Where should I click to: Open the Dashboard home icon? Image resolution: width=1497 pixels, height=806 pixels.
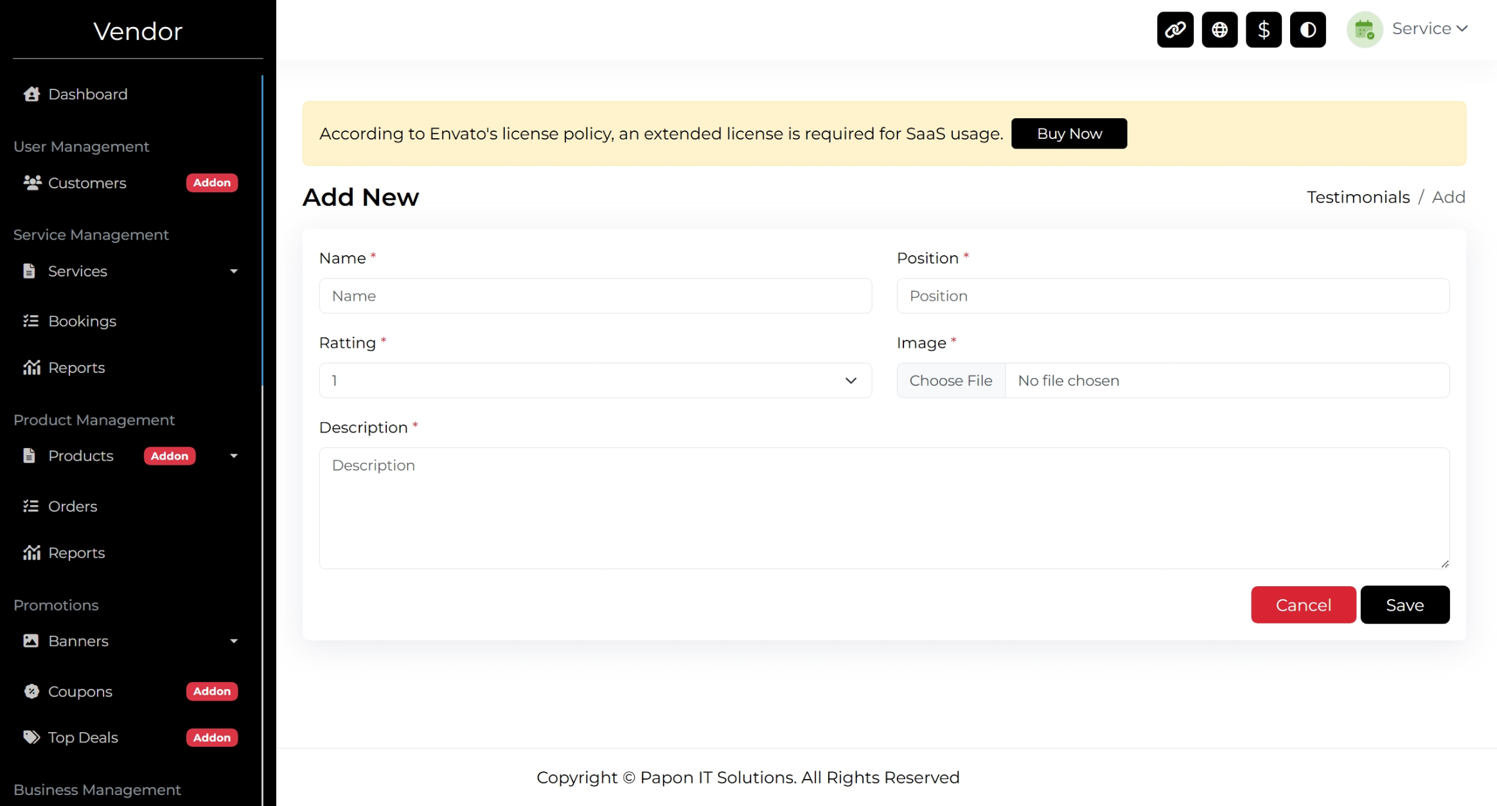tap(31, 94)
